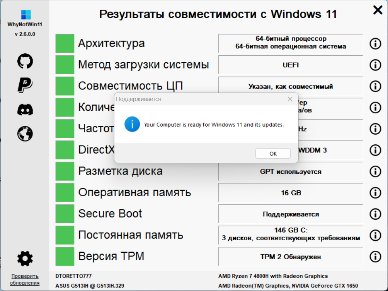Click green status square beside DirectX
The height and width of the screenshot is (291, 388).
pyautogui.click(x=65, y=150)
